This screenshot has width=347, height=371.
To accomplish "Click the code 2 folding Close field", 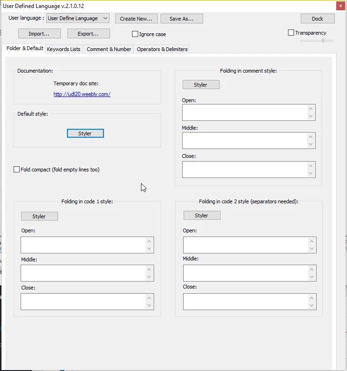I will point(245,302).
